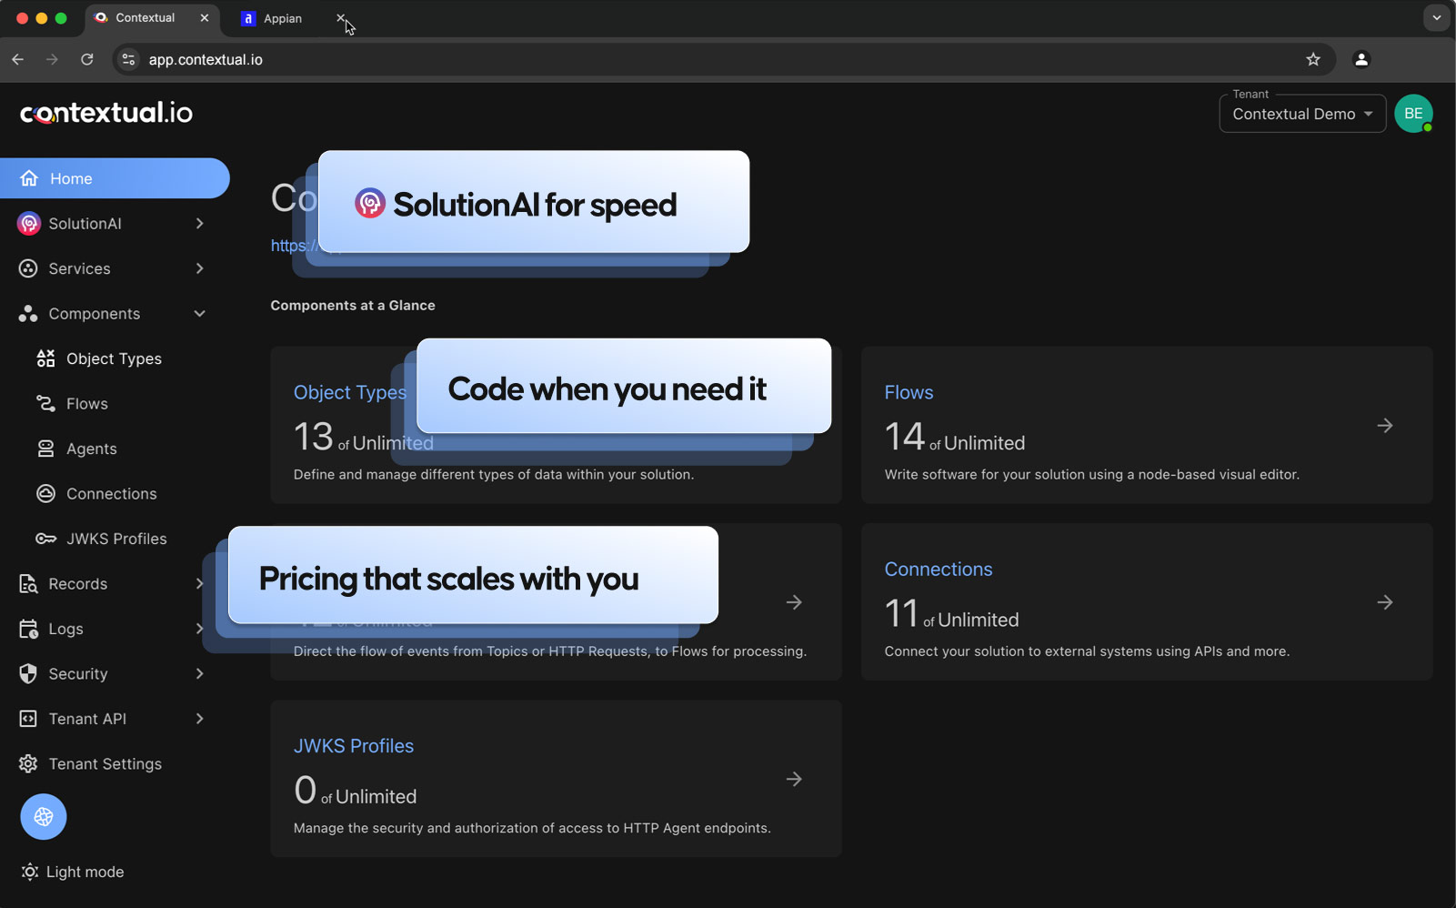Click the sun icon for Light mode
Viewport: 1456px width, 908px height.
(x=30, y=872)
